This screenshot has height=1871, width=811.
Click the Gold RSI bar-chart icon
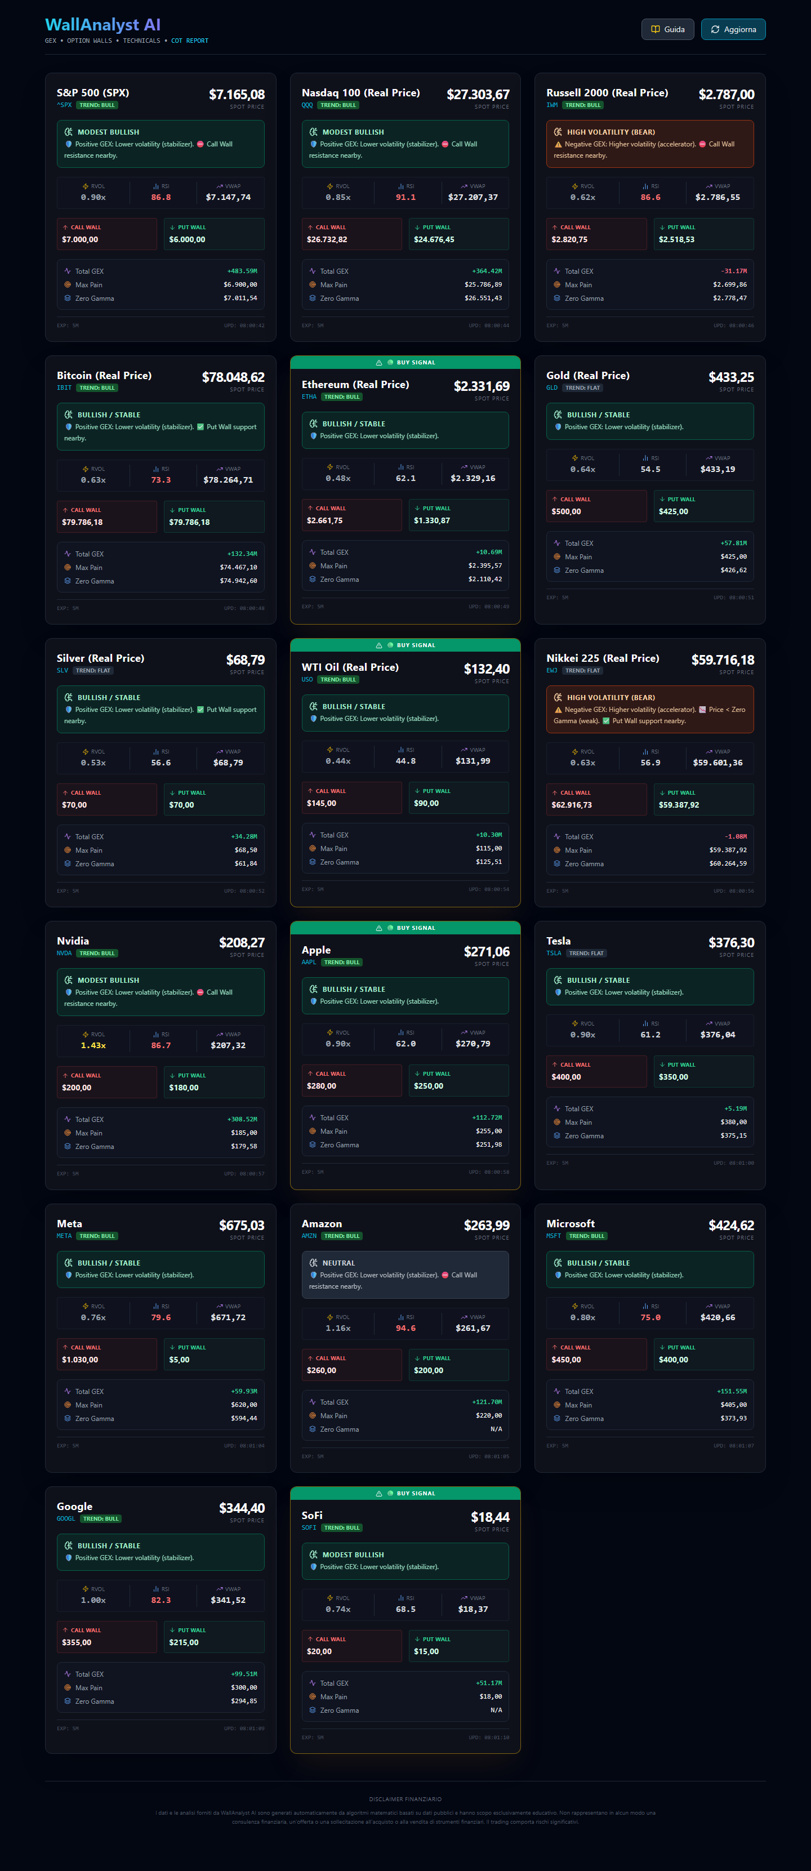pyautogui.click(x=645, y=458)
